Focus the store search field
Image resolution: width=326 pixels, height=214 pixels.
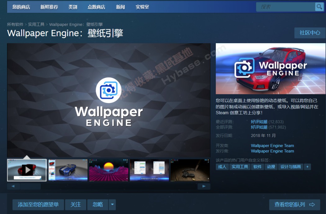(286, 7)
